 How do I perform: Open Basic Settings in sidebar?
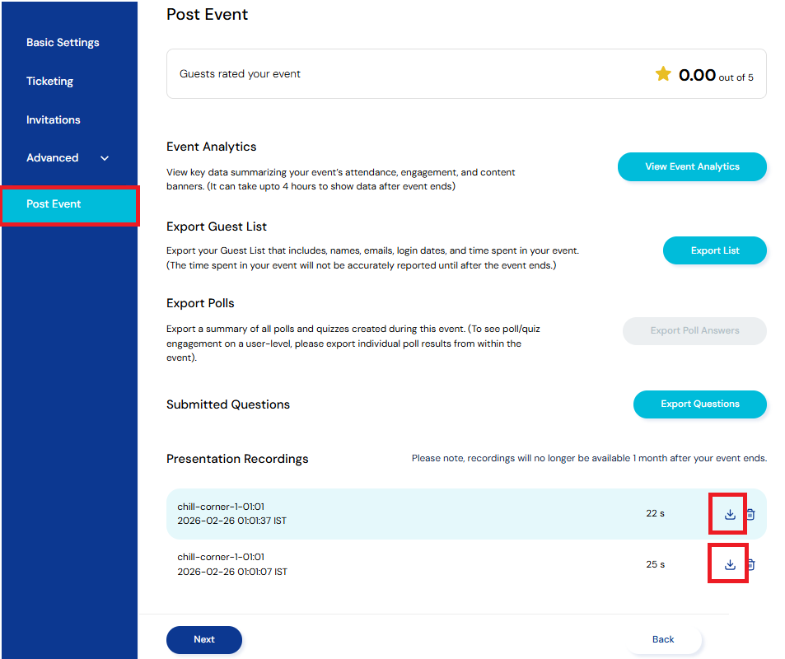tap(63, 43)
